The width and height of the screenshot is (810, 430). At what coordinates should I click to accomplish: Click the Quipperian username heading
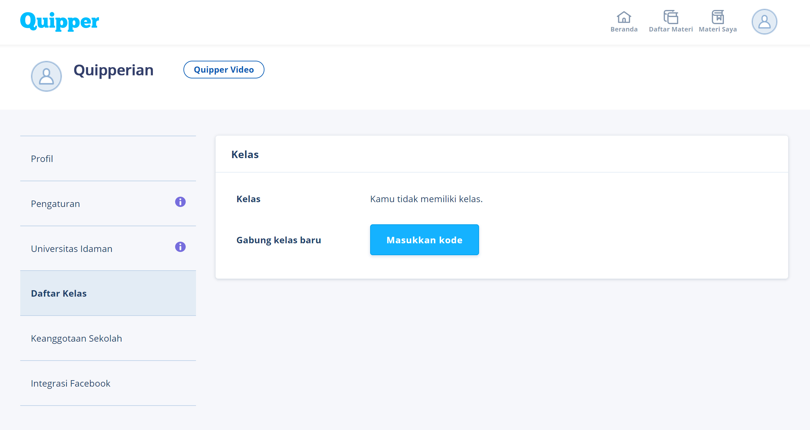tap(113, 70)
